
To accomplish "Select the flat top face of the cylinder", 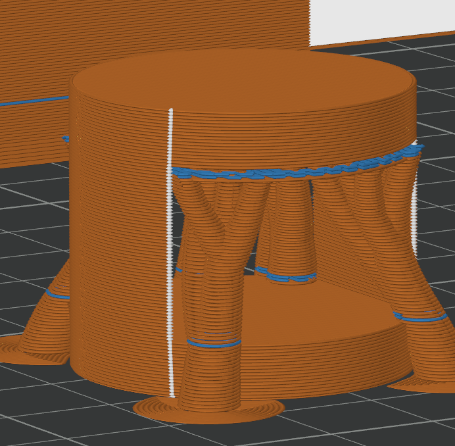I will click(x=243, y=81).
